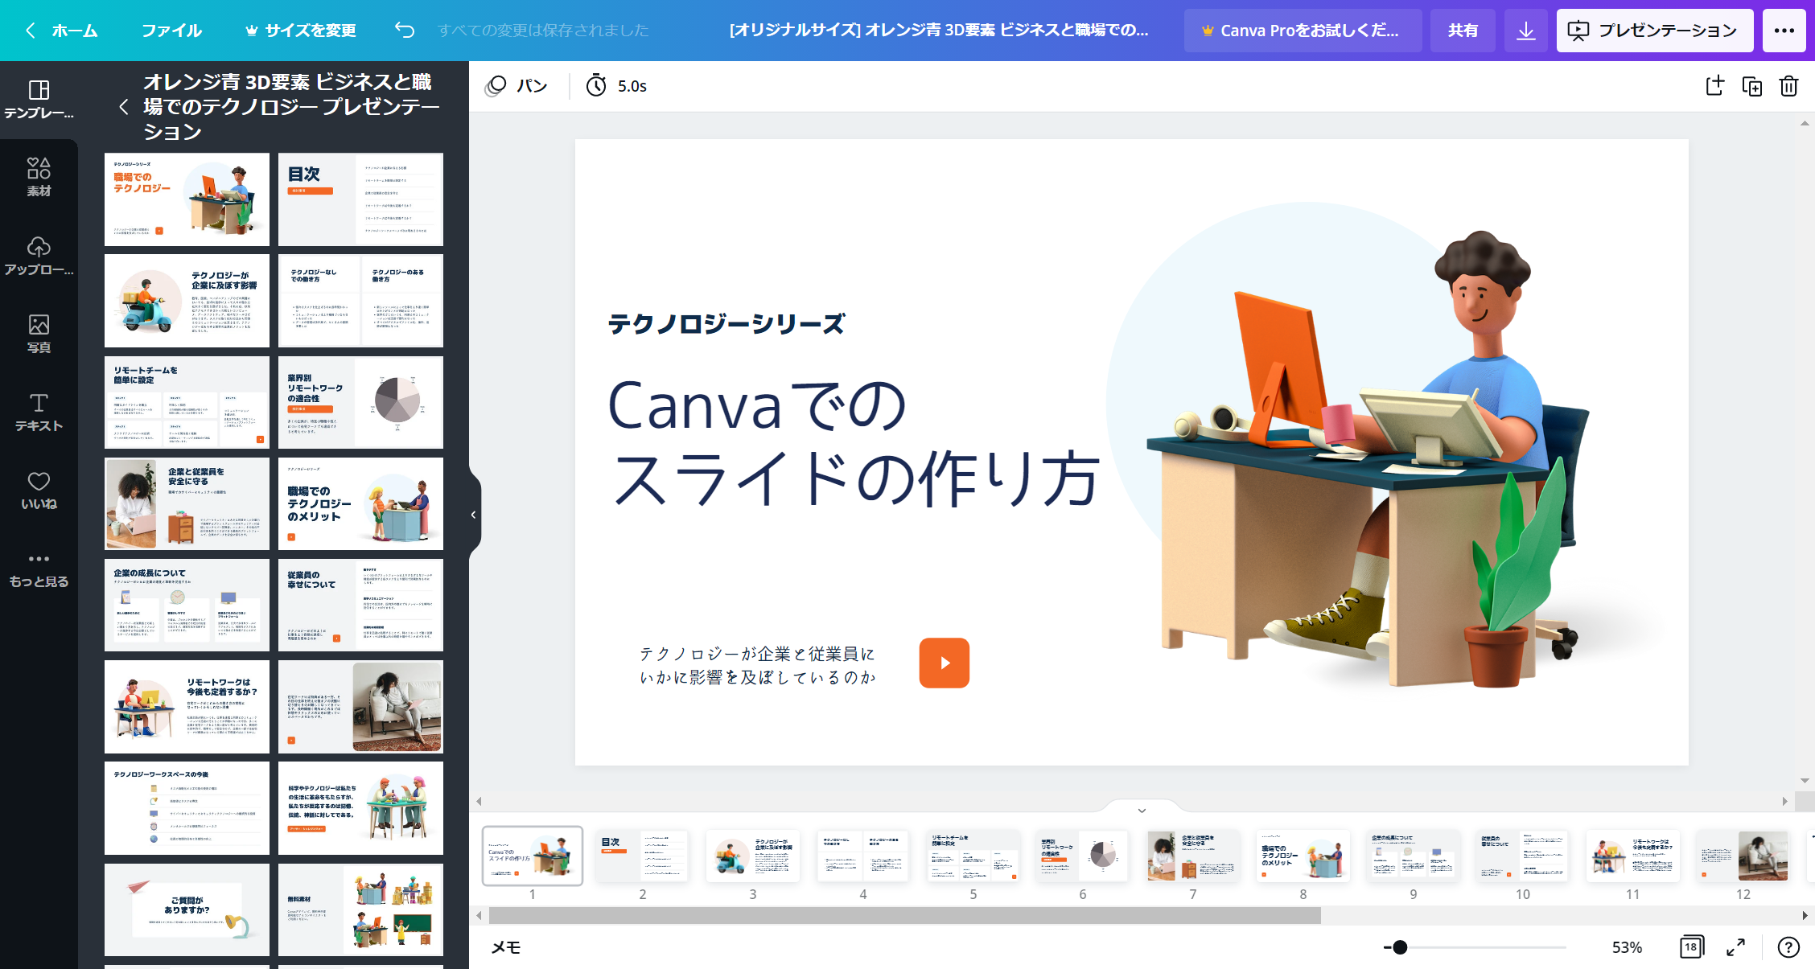1815x969 pixels.
Task: Click サイズを変更 resize option
Action: [x=300, y=31]
